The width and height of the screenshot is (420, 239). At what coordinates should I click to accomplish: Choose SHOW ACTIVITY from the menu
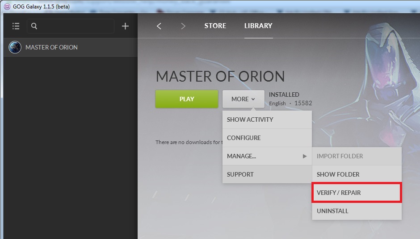click(x=267, y=119)
